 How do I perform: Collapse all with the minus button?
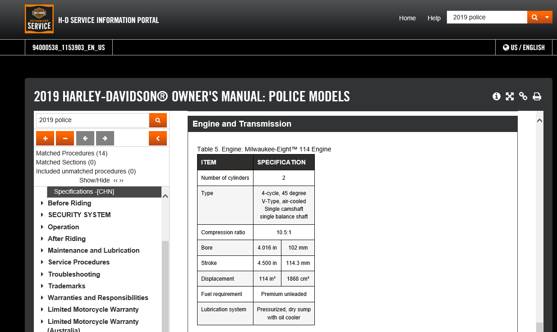[x=65, y=138]
